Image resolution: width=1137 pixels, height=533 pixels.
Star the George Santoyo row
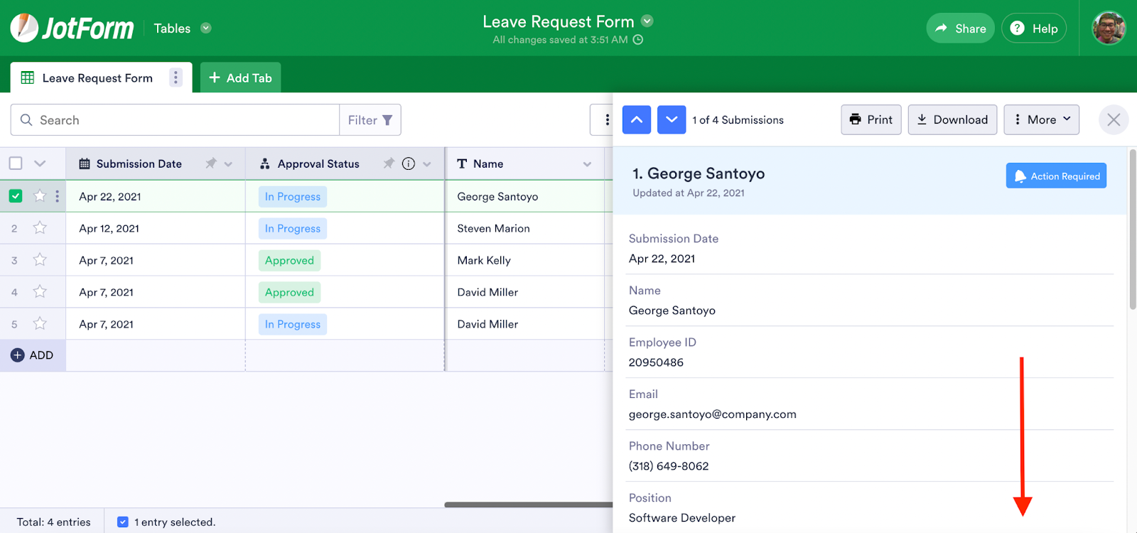click(40, 195)
